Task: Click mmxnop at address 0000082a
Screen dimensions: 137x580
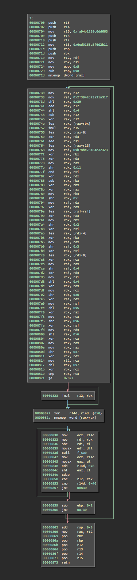Action: (x=60, y=417)
